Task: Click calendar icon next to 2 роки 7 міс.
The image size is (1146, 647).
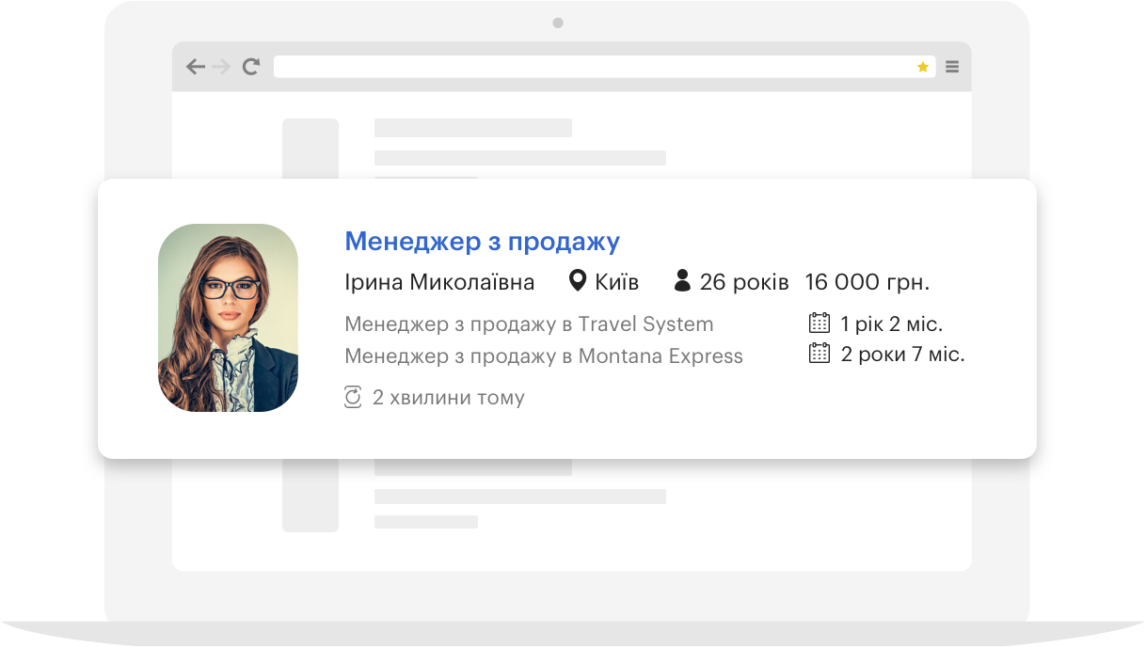Action: [820, 354]
